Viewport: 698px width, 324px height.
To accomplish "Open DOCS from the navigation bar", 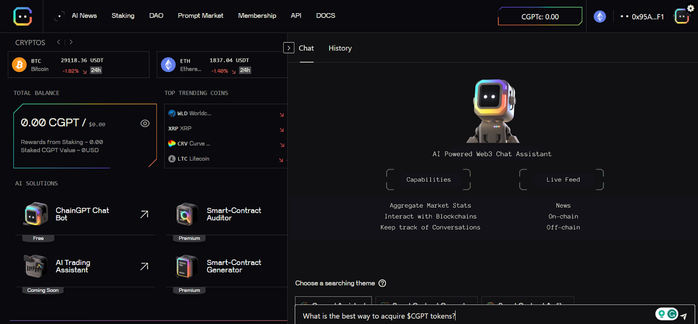I will click(325, 16).
